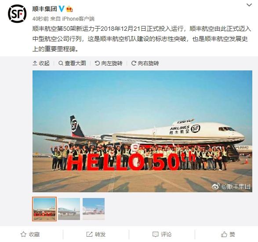Rotate image left with 向左旋转
This screenshot has width=258, height=242.
[x=109, y=63]
